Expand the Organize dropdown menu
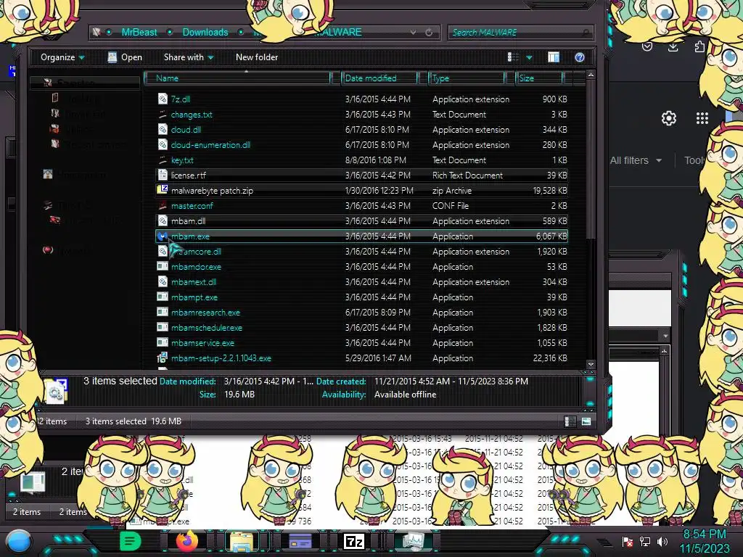 click(x=62, y=57)
